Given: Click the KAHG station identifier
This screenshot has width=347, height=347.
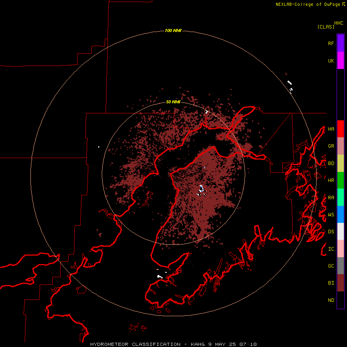Looking at the screenshot, I should click(197, 344).
